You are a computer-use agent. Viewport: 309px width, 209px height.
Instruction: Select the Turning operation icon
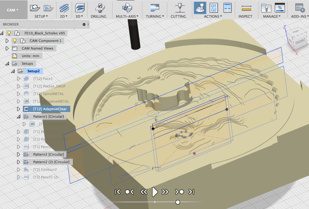pos(155,8)
